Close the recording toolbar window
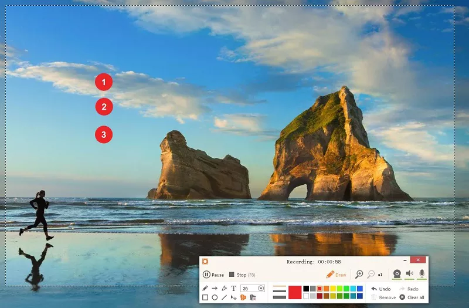This screenshot has height=308, width=469. (418, 260)
